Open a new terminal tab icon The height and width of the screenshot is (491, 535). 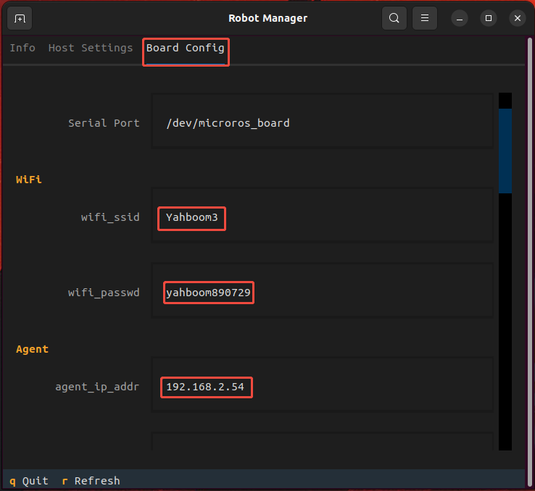(x=20, y=18)
